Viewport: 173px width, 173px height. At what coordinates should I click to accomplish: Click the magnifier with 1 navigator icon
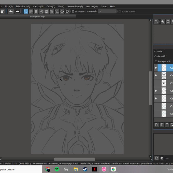(x=156, y=22)
